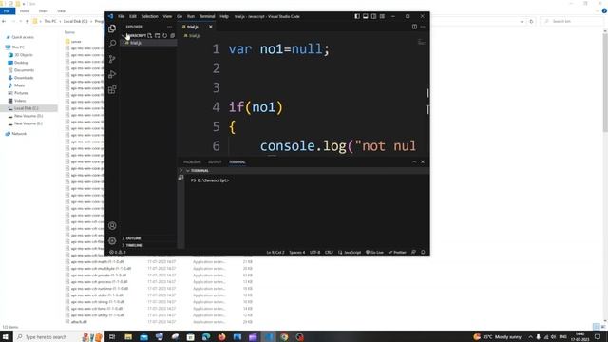The image size is (608, 342).
Task: Switch to the OUTPUT panel tab
Action: pos(215,162)
